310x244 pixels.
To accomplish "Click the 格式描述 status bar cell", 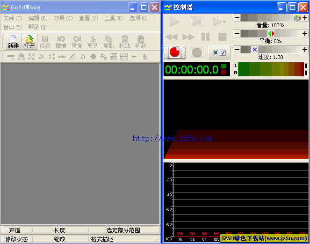I will [x=124, y=239].
